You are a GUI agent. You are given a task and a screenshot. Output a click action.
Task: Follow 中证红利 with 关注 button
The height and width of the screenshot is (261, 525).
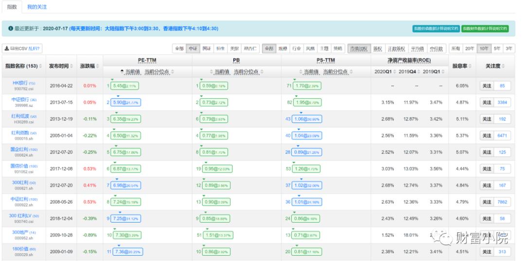(487, 202)
